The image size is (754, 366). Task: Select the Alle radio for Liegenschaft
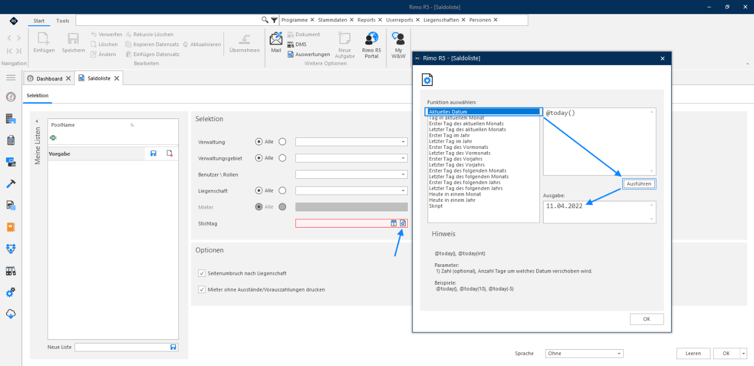coord(259,191)
